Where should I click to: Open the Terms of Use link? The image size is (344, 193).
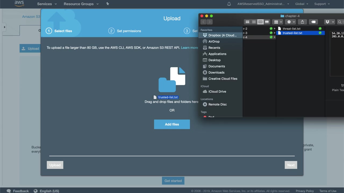[328, 191]
